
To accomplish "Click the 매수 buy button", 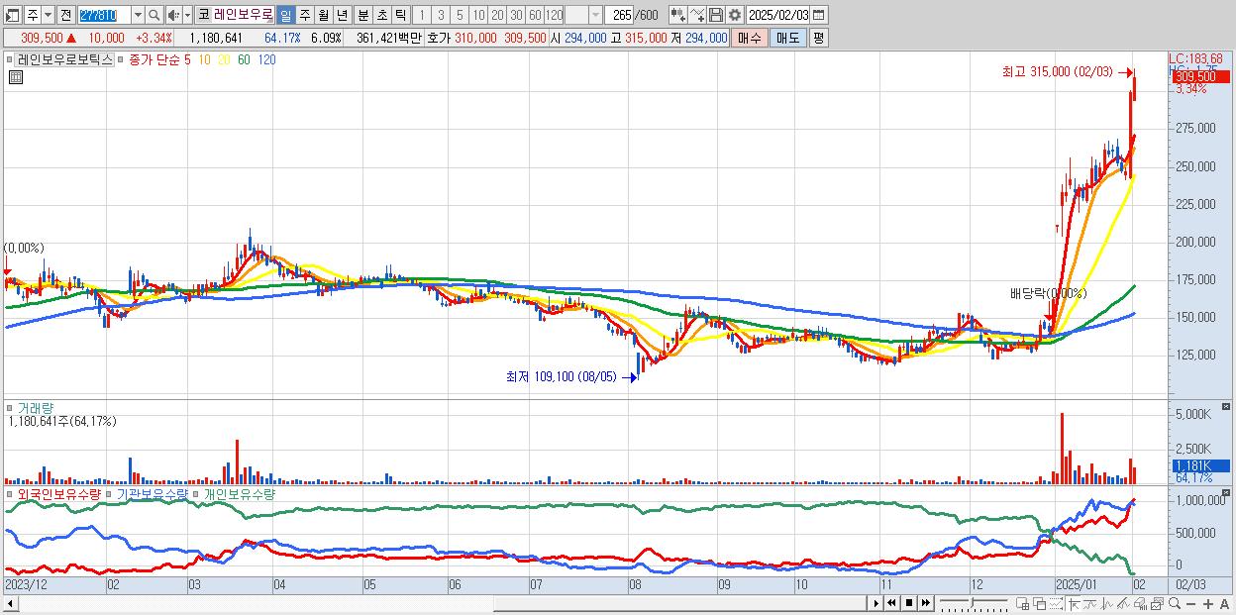I will point(750,38).
